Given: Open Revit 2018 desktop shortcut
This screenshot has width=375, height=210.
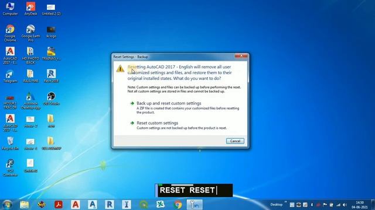Looking at the screenshot, I should point(51,76).
